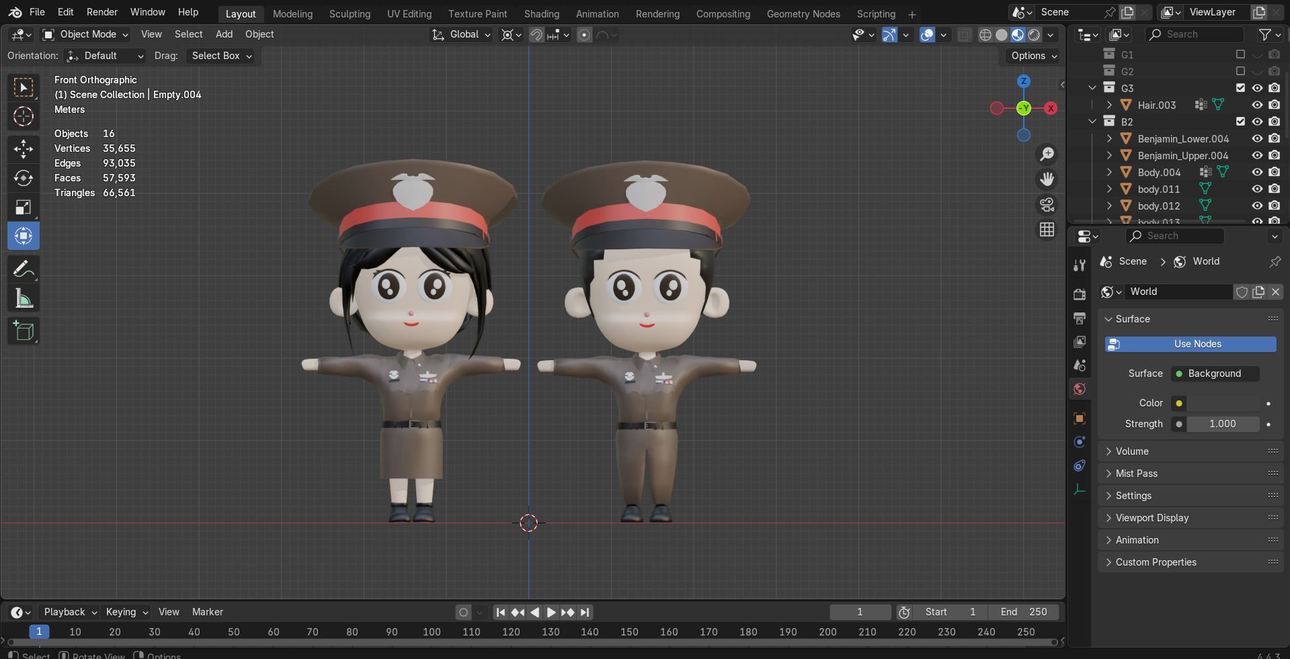1290x659 pixels.
Task: Hide Benjamin_Lower.004 in viewport
Action: (1257, 138)
